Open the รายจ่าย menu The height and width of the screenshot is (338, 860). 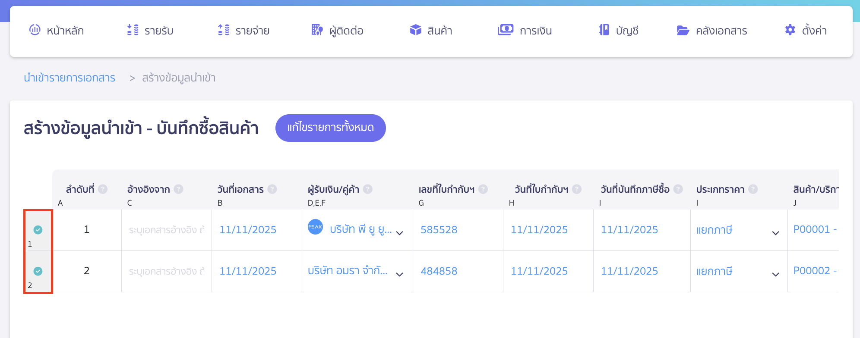[x=244, y=31]
